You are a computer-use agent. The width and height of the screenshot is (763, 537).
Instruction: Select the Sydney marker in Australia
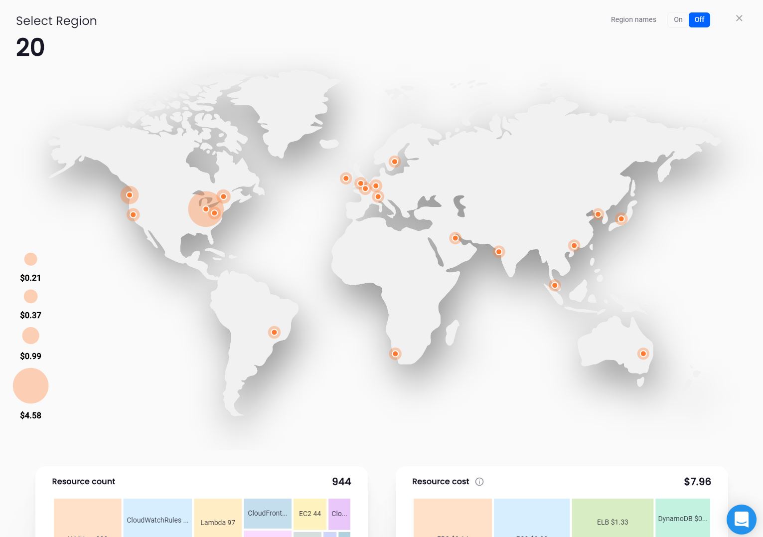pos(643,354)
